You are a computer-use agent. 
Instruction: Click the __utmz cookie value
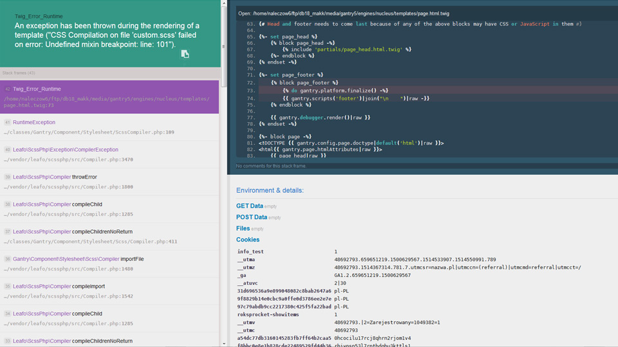point(458,267)
